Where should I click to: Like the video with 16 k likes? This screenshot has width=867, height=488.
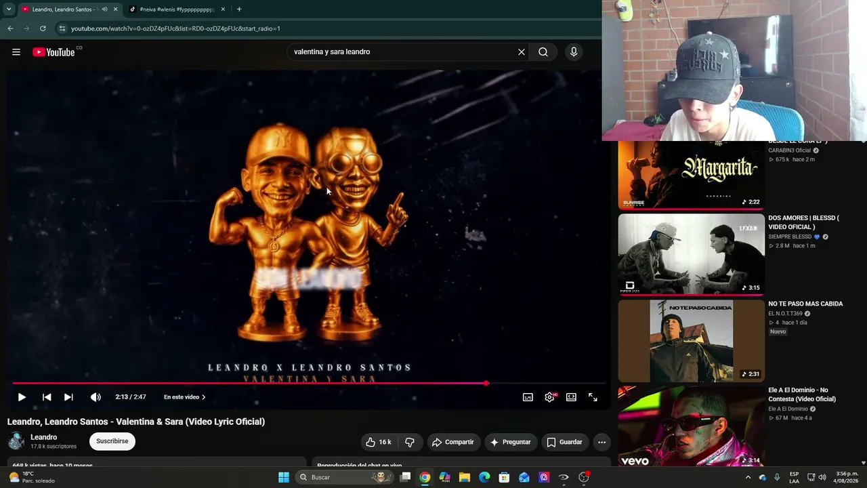[x=378, y=442]
